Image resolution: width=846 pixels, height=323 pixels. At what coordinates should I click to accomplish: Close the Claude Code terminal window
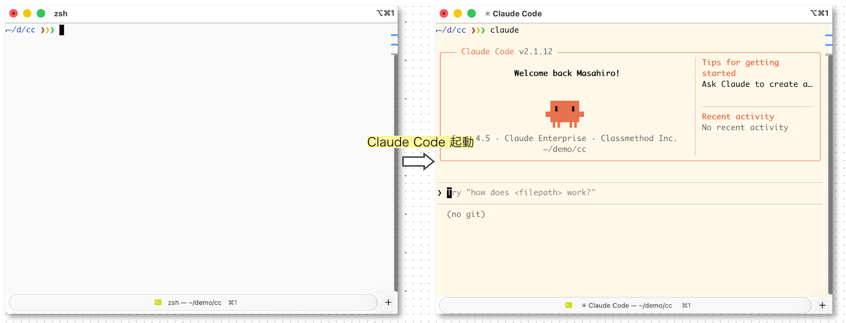point(444,14)
